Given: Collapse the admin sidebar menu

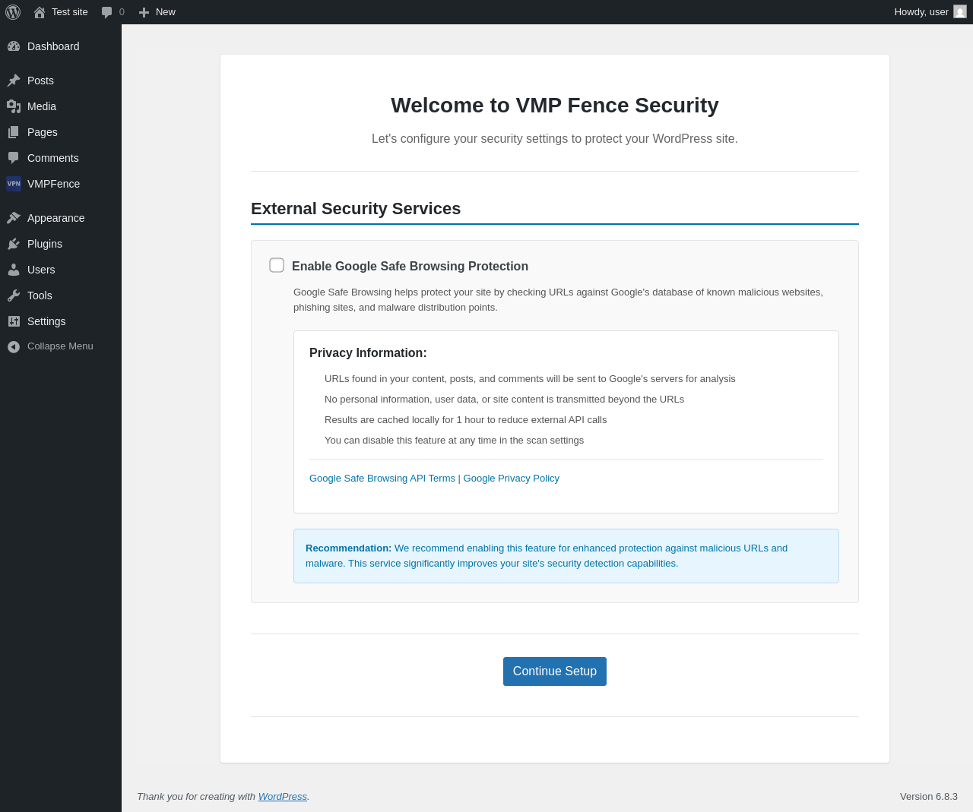Looking at the screenshot, I should (x=50, y=346).
